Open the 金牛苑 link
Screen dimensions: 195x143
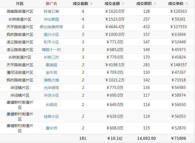coord(51,72)
